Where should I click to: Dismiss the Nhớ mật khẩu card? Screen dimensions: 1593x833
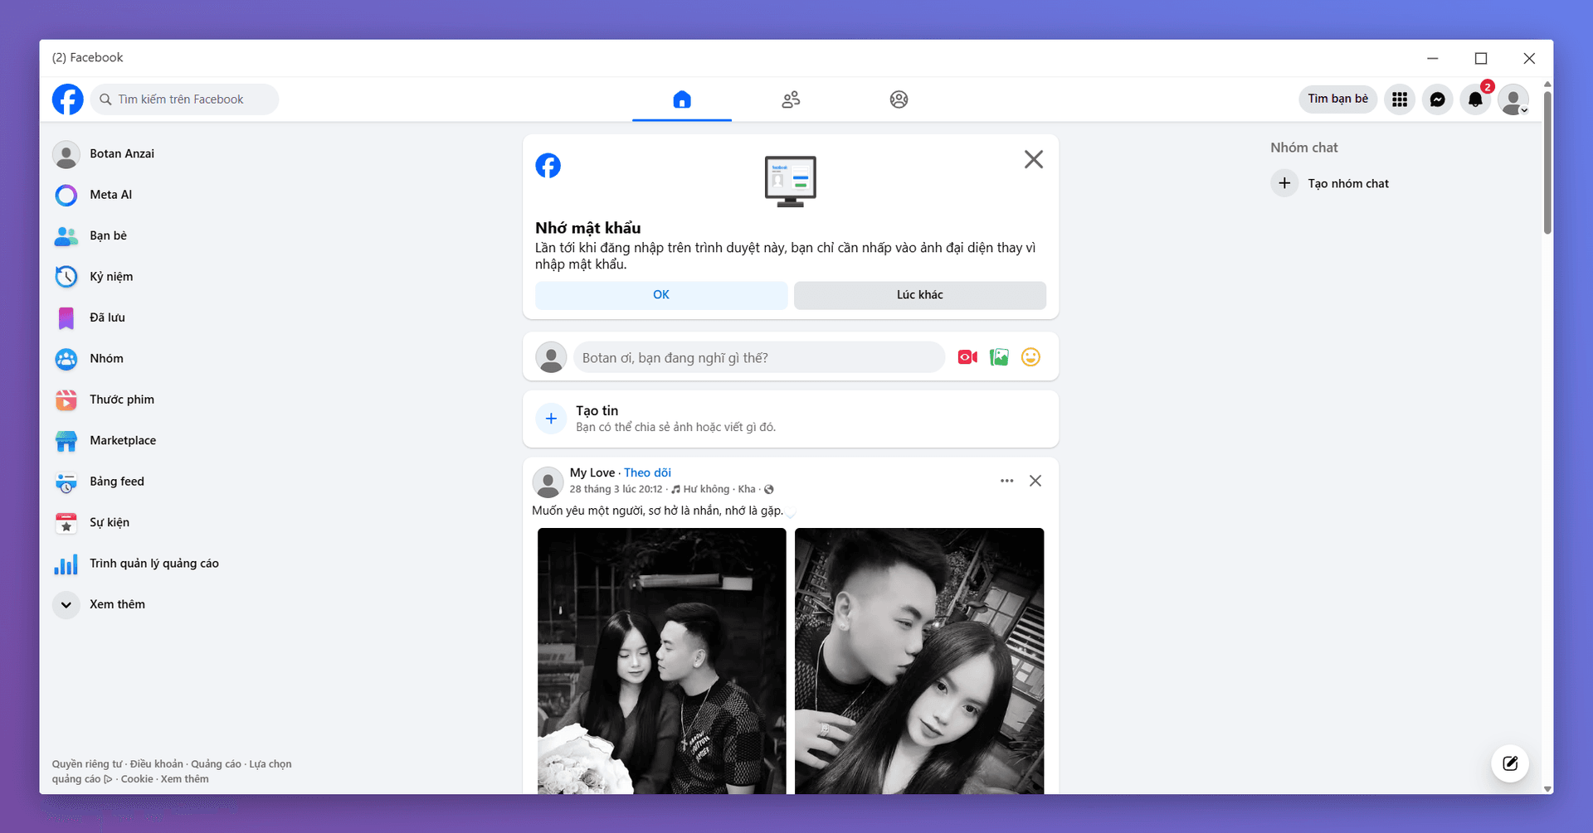(1033, 159)
